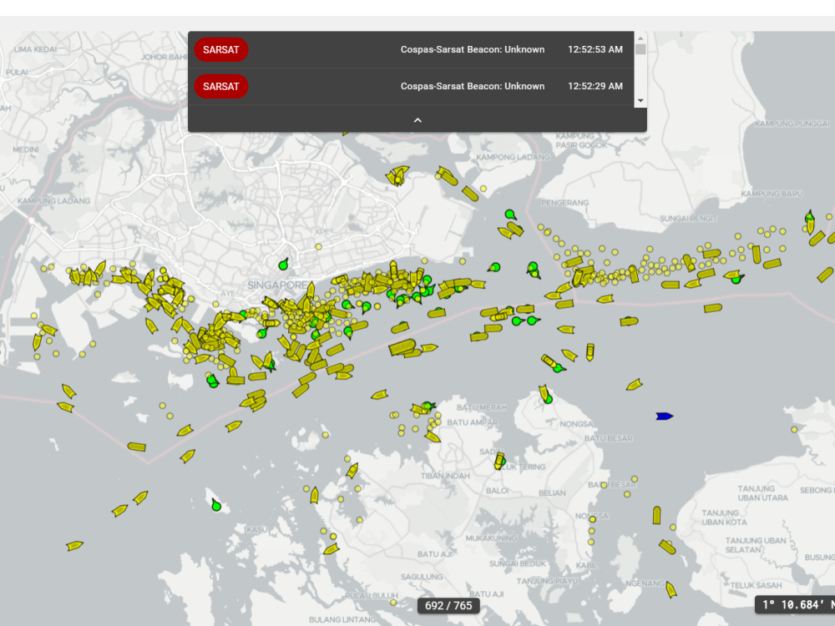Select the green vessel north of Singapore label
The width and height of the screenshot is (835, 626).
click(x=283, y=264)
